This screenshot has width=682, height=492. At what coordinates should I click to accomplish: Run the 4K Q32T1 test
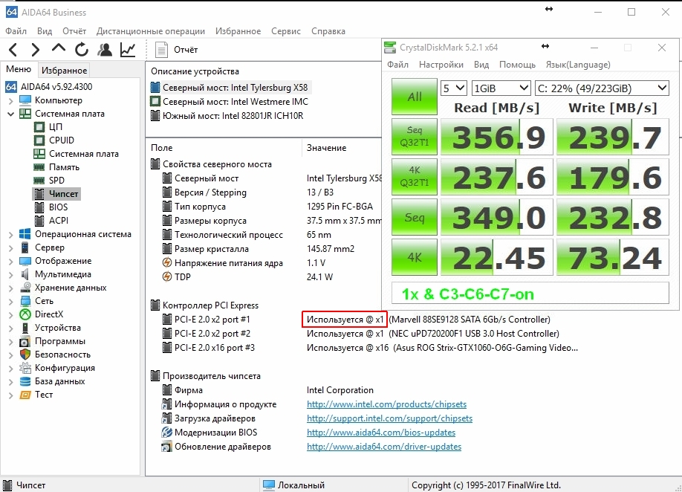coord(414,177)
